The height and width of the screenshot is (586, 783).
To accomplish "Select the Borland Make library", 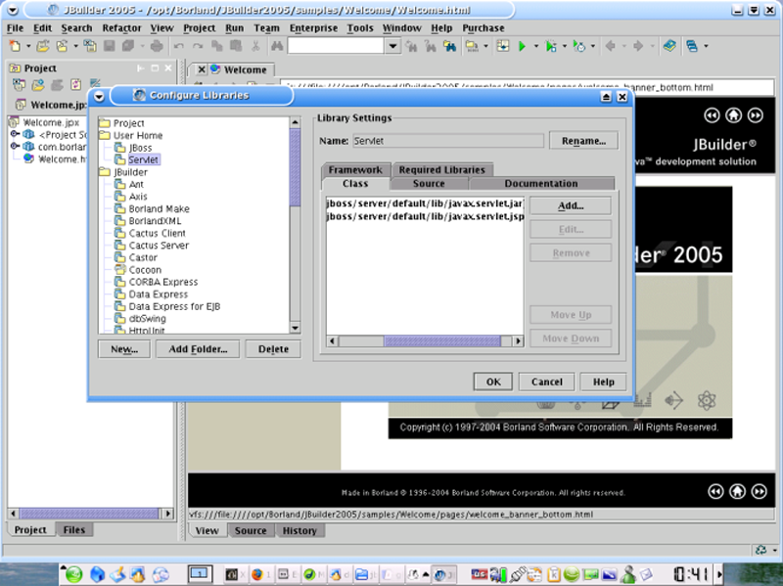I will pos(159,208).
